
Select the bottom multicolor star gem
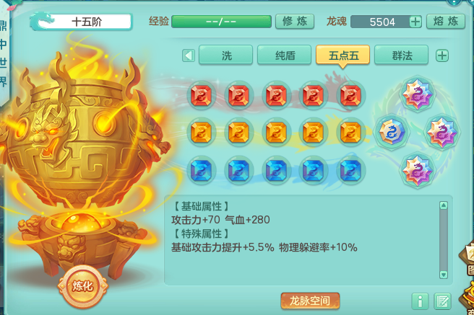click(x=417, y=170)
